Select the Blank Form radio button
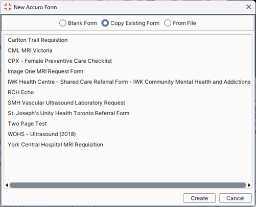 click(x=78, y=23)
